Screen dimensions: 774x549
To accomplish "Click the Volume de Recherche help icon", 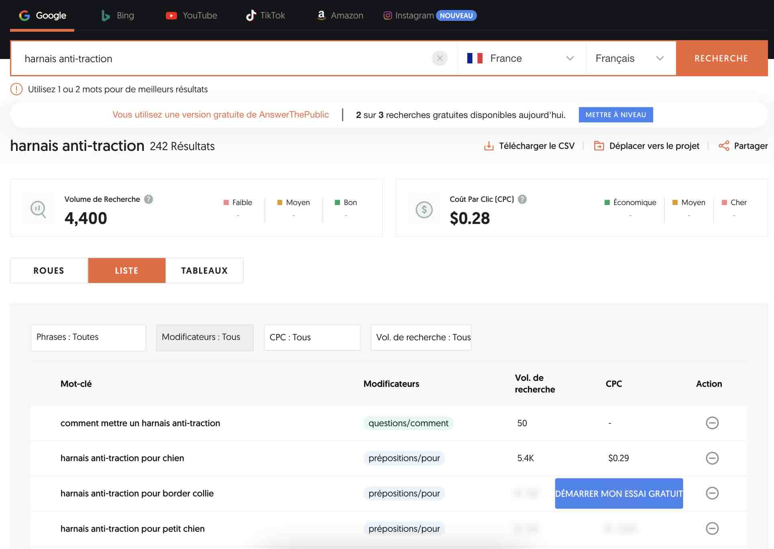I will [149, 199].
